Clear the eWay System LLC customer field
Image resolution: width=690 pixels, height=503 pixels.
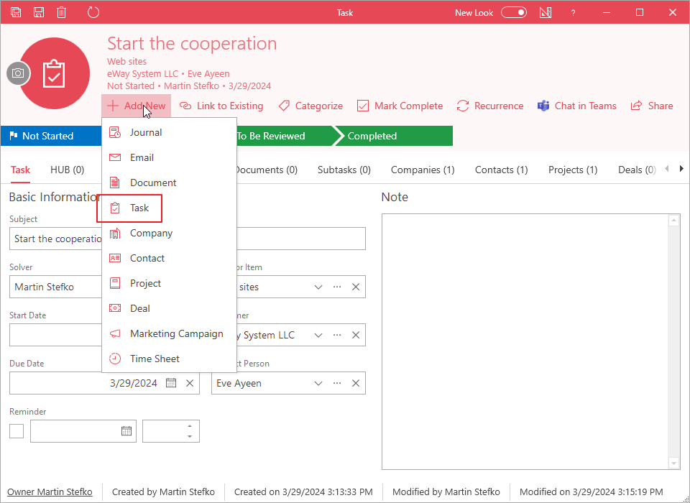pyautogui.click(x=356, y=336)
